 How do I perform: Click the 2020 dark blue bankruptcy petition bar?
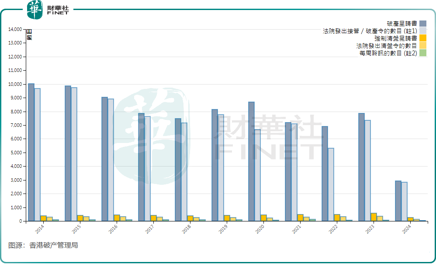(251, 161)
